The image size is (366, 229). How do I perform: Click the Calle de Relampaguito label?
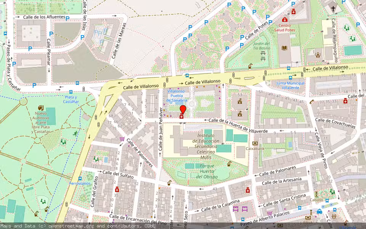click(335, 41)
